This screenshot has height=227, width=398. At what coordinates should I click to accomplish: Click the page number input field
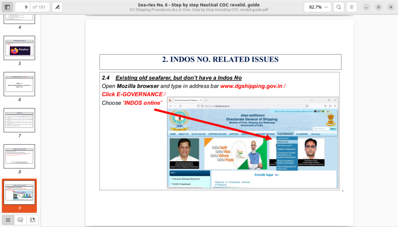coord(23,7)
